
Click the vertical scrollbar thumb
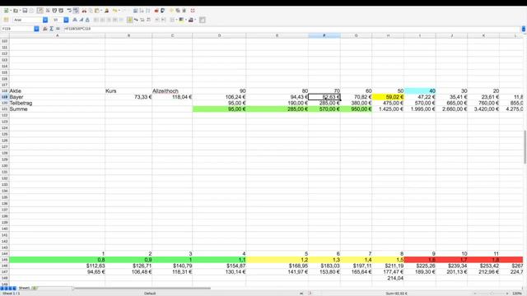(525, 147)
